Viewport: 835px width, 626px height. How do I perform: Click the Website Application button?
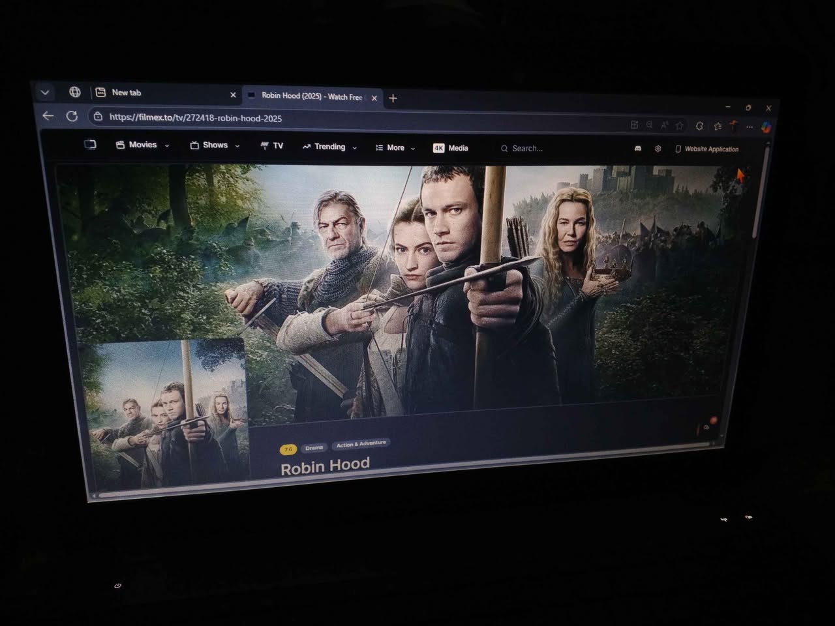click(707, 149)
